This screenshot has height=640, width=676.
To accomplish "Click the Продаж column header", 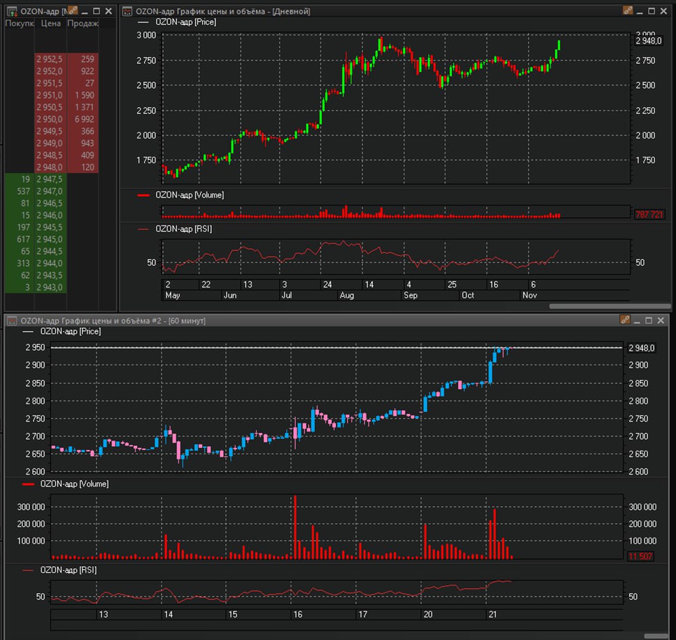I will (83, 23).
